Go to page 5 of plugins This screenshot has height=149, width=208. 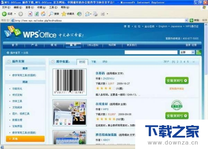[188, 62]
